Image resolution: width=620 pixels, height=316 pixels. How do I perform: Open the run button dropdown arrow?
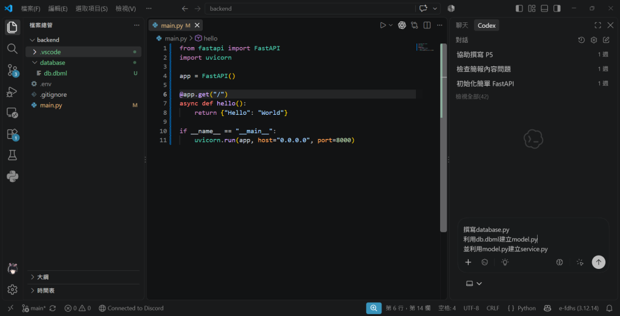[x=391, y=25]
